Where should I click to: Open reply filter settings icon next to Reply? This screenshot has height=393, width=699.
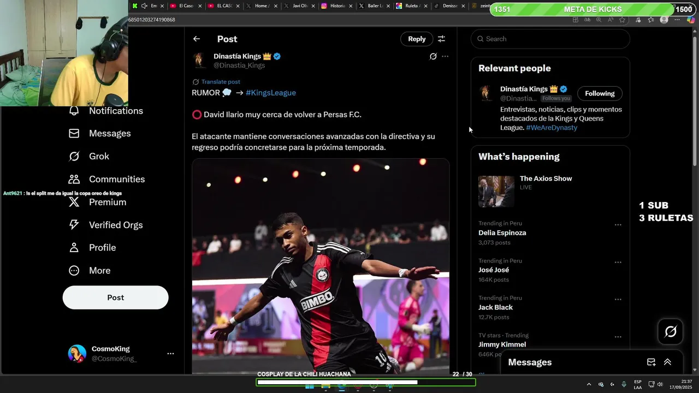click(441, 39)
